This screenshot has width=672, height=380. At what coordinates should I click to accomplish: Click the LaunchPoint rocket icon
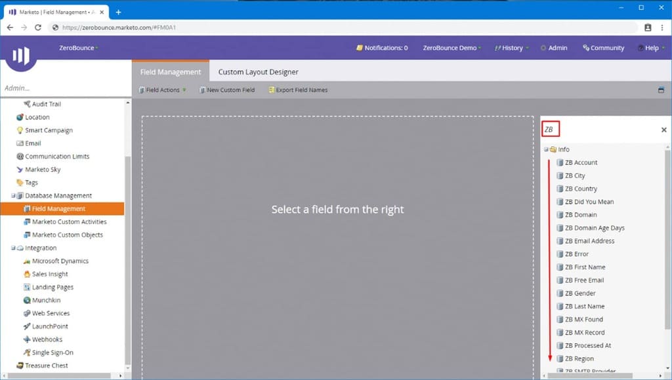point(27,326)
